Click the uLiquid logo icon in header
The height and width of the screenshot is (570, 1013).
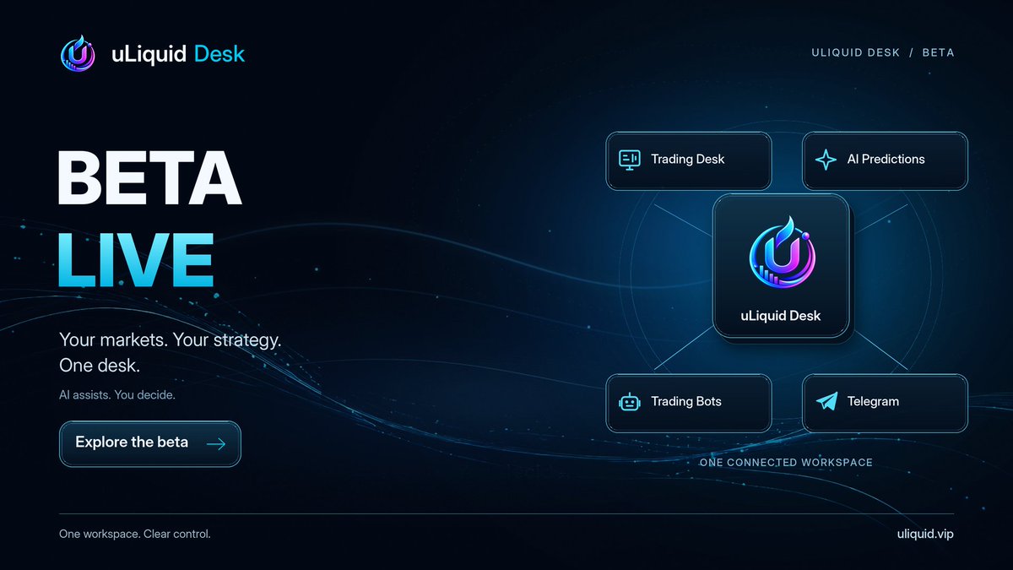[x=79, y=54]
